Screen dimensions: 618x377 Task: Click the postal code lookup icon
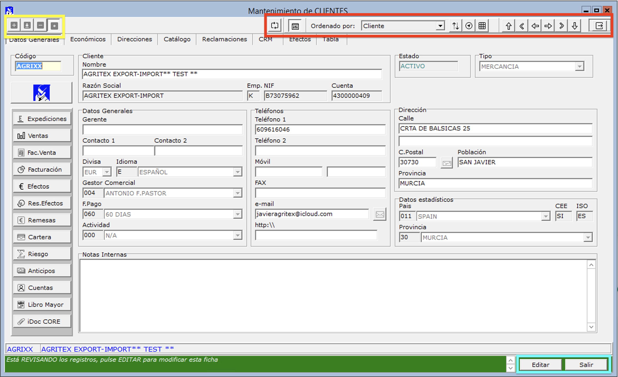(x=446, y=163)
